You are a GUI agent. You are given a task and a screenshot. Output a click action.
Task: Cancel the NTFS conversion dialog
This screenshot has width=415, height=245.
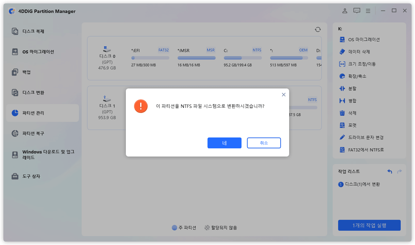(x=264, y=143)
